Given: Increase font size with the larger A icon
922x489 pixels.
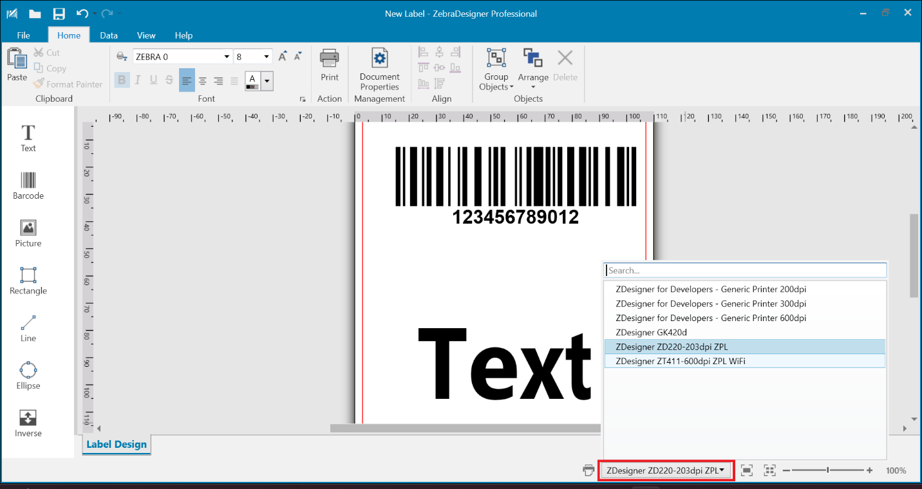Looking at the screenshot, I should coord(283,57).
